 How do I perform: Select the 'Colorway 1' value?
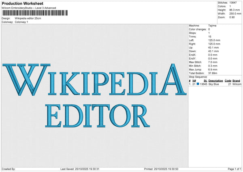(x=21, y=22)
